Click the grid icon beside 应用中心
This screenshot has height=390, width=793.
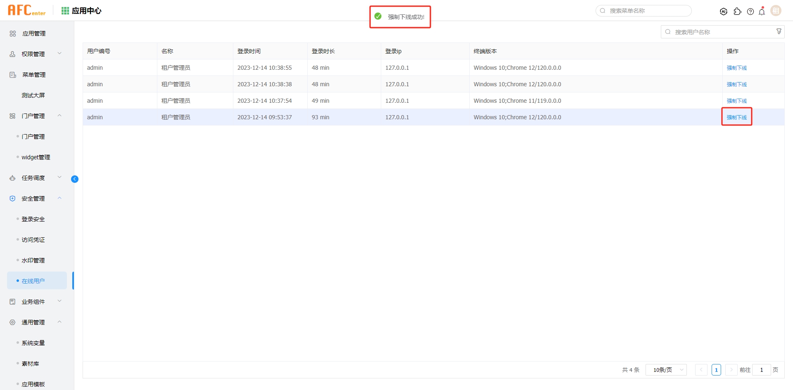[x=65, y=10]
